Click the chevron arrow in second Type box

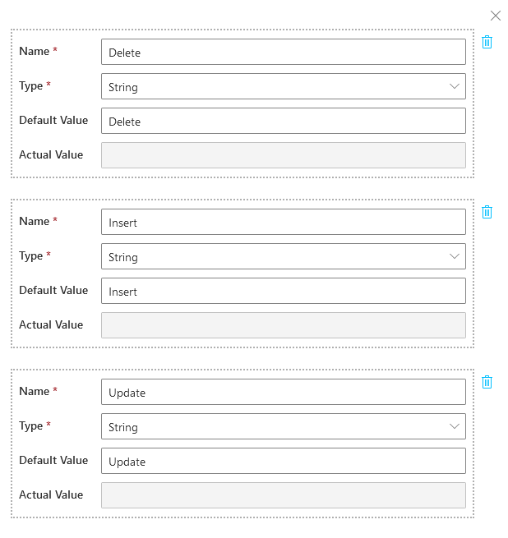coord(455,257)
